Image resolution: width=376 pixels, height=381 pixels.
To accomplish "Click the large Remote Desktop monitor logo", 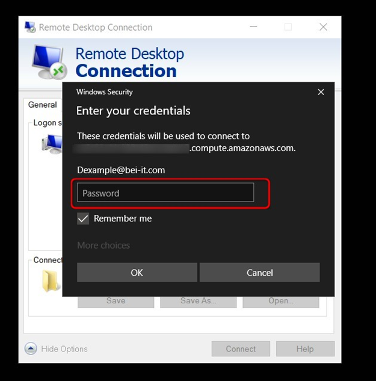I will tap(49, 62).
